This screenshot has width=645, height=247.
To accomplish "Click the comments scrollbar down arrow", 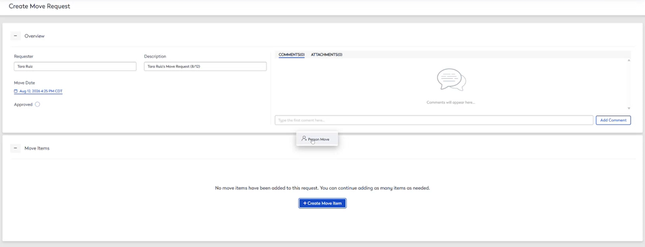I will pyautogui.click(x=628, y=108).
